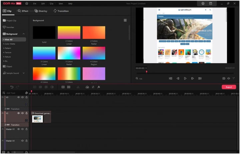This screenshot has height=154, width=240.
Task: Collapse the Background category in sidebar
Action: pyautogui.click(x=24, y=34)
